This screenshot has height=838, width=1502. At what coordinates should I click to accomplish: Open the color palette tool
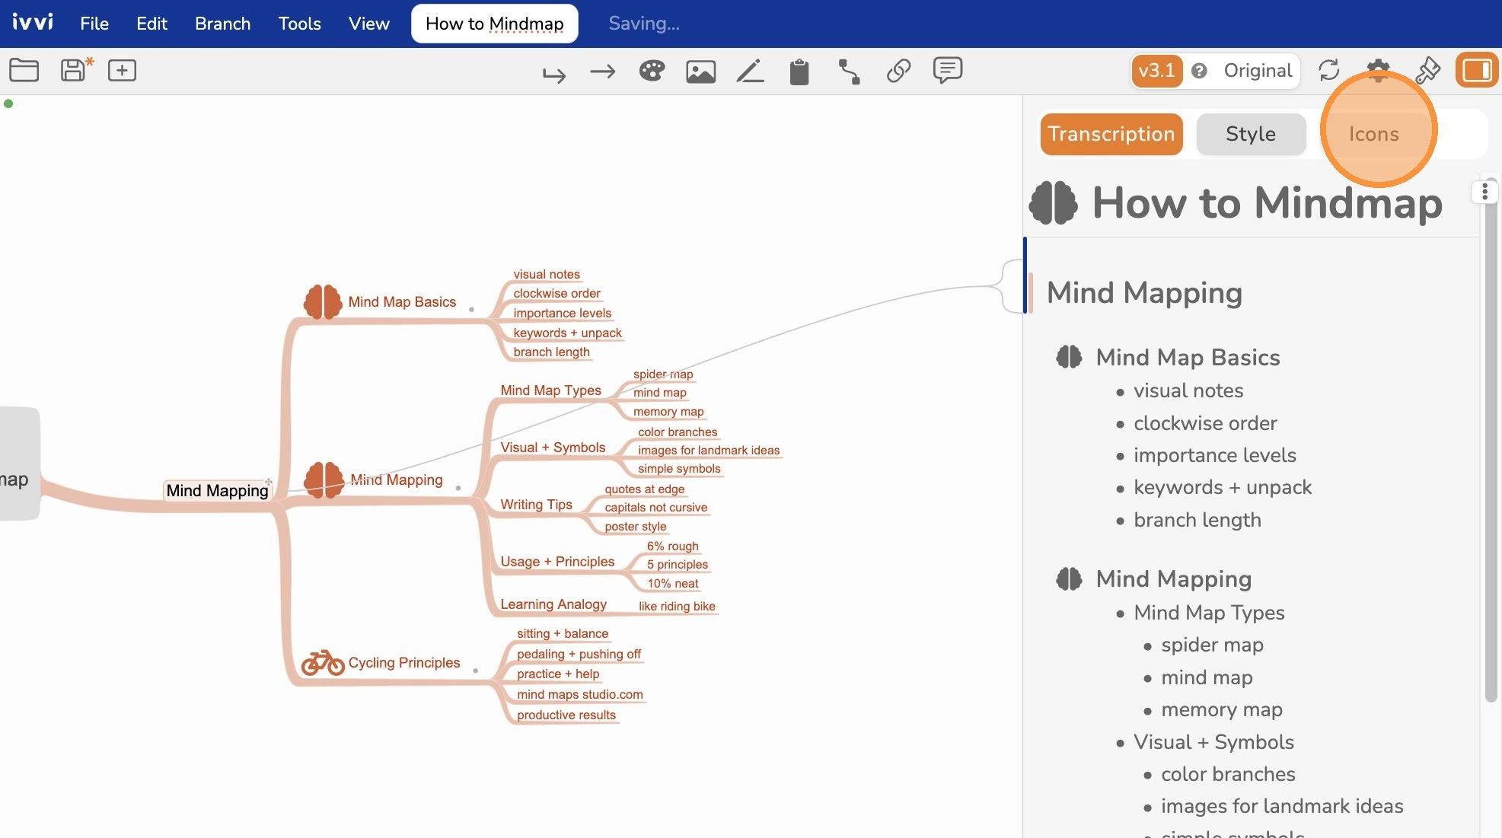tap(652, 71)
